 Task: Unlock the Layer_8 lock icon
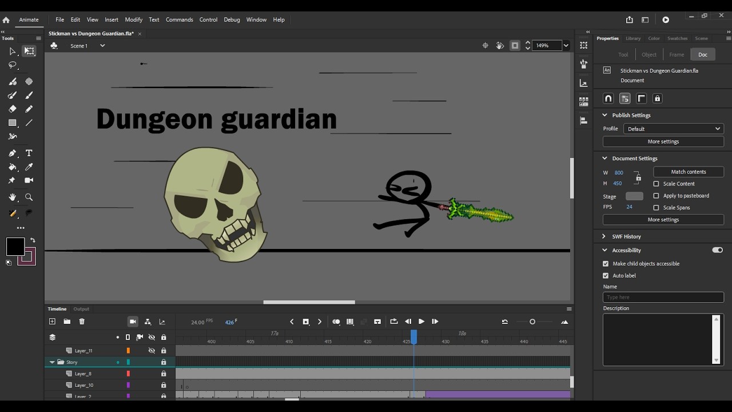pyautogui.click(x=164, y=374)
